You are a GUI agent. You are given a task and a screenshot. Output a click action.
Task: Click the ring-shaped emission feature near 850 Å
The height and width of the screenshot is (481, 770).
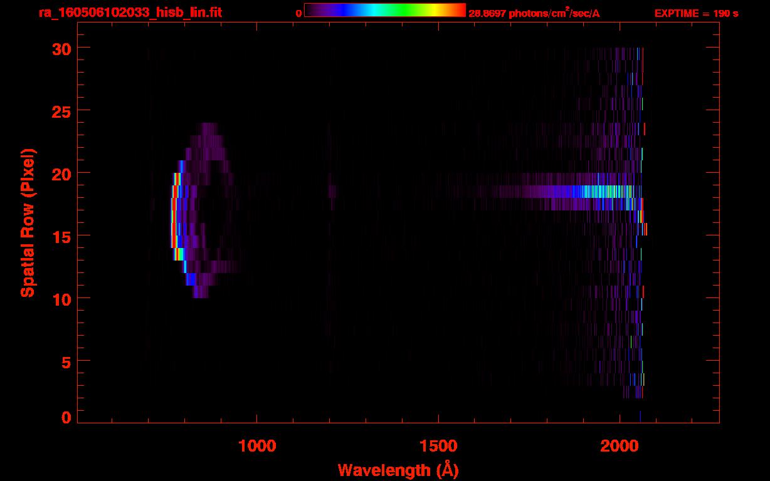point(204,210)
